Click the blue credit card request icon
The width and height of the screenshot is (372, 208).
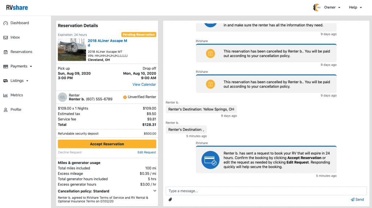point(210,160)
